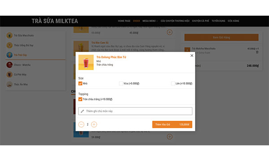The height and width of the screenshot is (161, 269).
Task: Close the Trà Oolong product popup
Action: [192, 55]
